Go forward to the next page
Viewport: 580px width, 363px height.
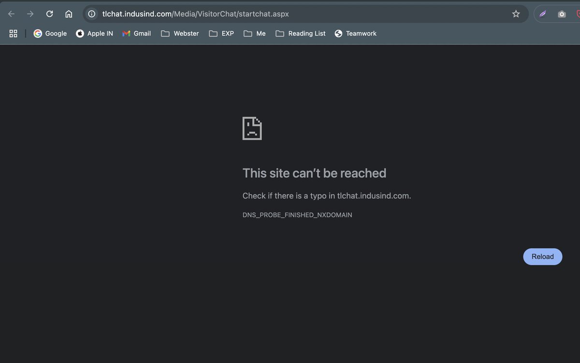(30, 14)
